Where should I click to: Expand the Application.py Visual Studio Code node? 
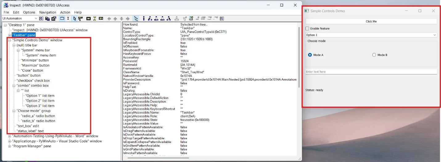[10, 141]
